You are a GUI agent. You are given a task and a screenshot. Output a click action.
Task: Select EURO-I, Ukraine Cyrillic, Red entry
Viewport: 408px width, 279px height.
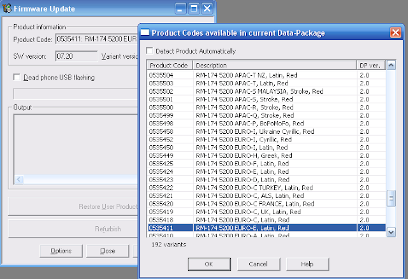pyautogui.click(x=266, y=131)
